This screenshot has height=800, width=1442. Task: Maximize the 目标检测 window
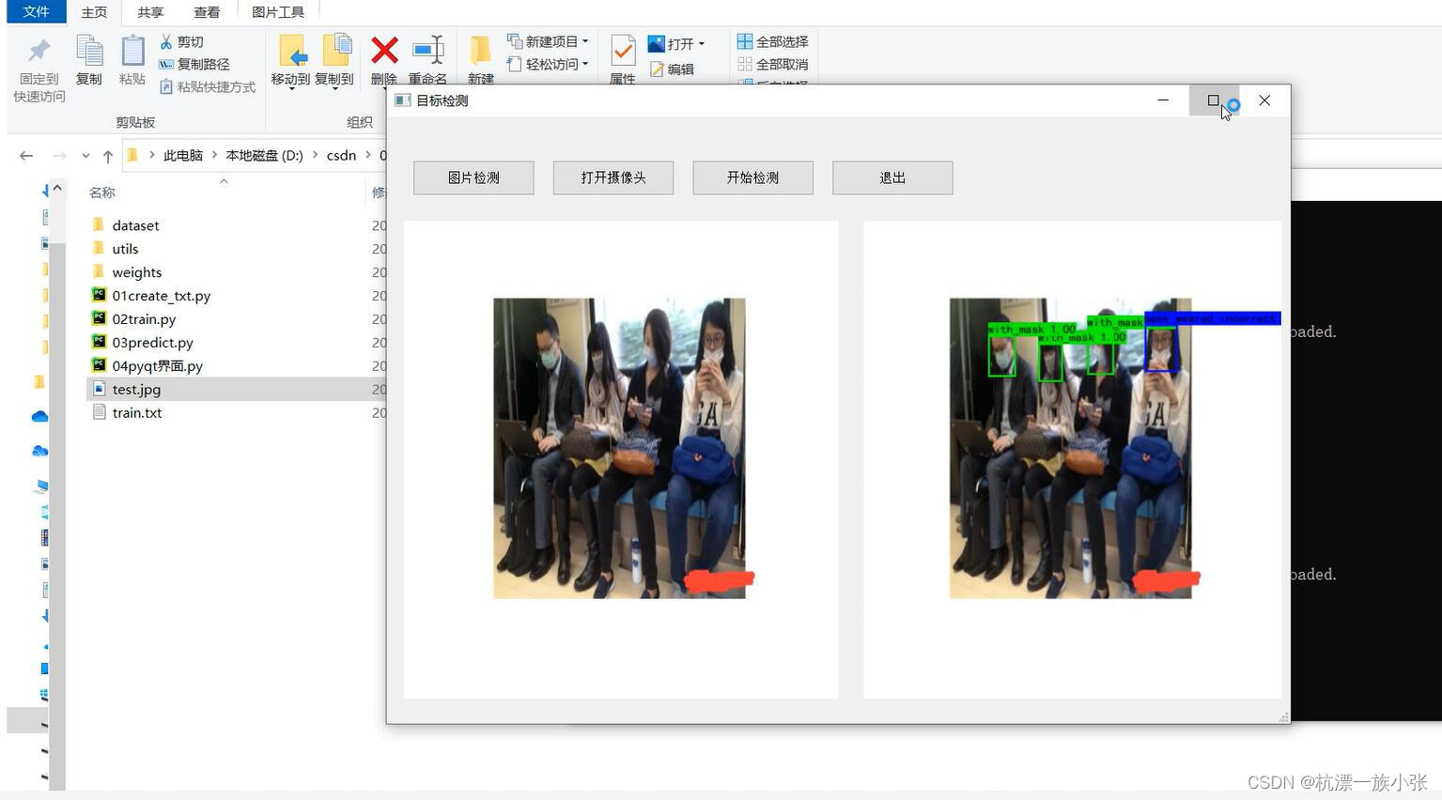1214,100
